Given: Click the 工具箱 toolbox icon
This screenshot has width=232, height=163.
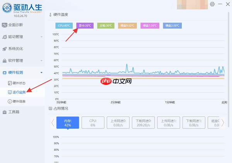Looking at the screenshot, I should [x=5, y=112].
